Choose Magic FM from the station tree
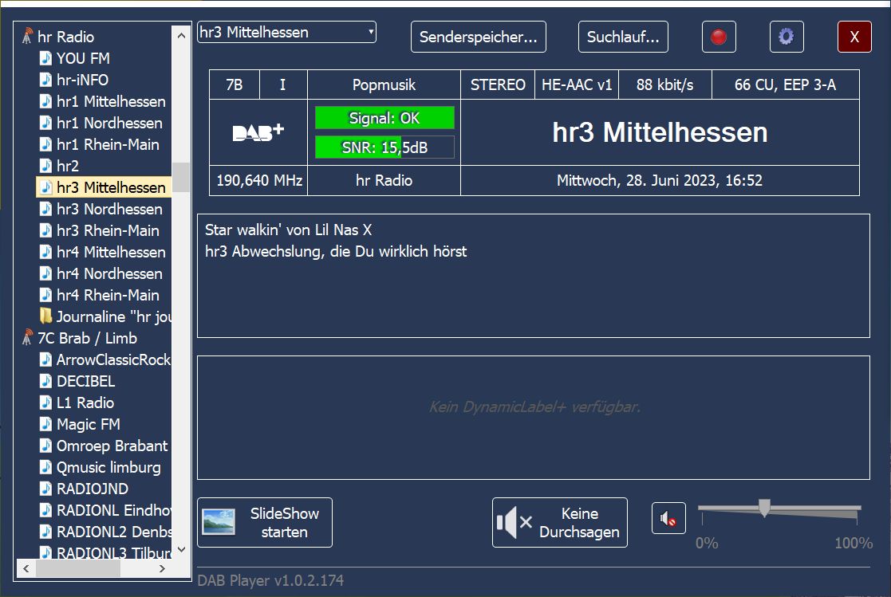The image size is (891, 597). (x=88, y=424)
